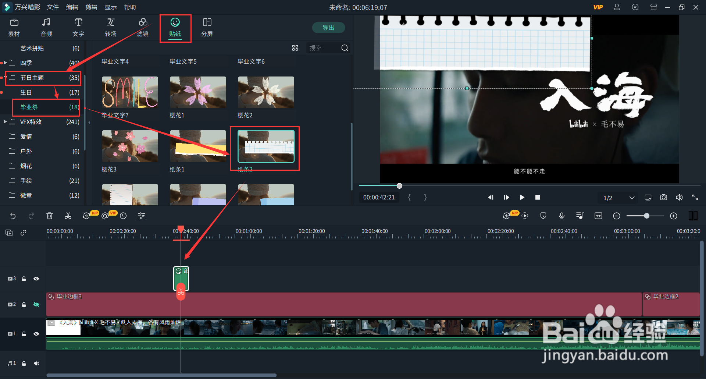706x379 pixels.
Task: Zoom in timeline with plus icon
Action: click(x=673, y=216)
